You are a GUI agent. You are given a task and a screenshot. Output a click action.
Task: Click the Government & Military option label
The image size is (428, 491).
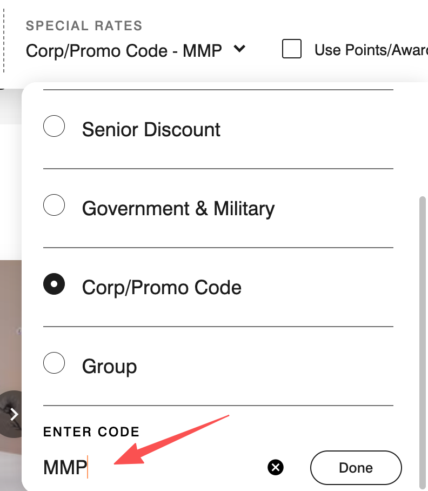(178, 209)
